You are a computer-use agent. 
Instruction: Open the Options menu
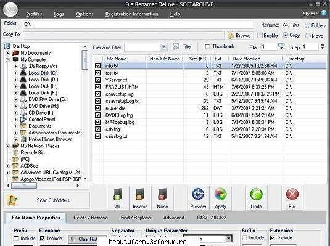click(x=85, y=14)
